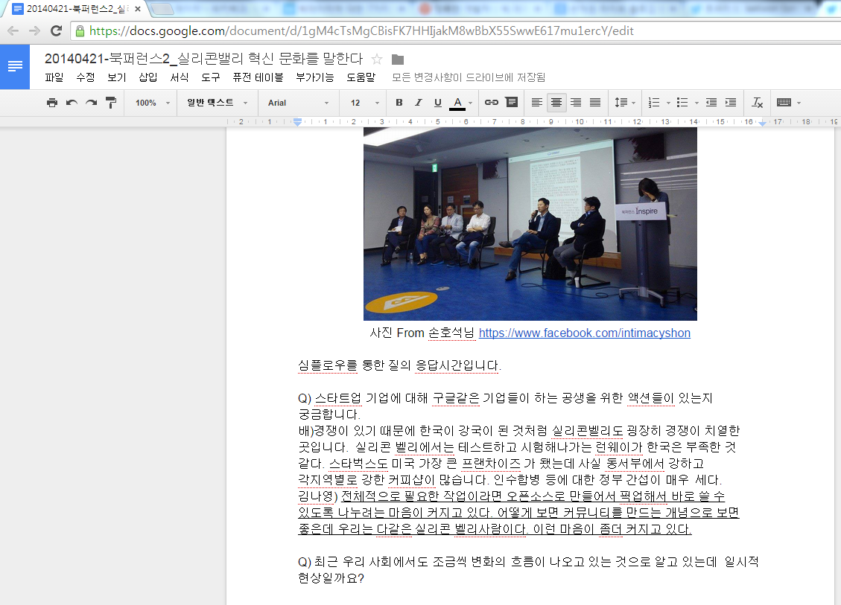This screenshot has width=841, height=605.
Task: Toggle italic formatting
Action: pyautogui.click(x=419, y=103)
